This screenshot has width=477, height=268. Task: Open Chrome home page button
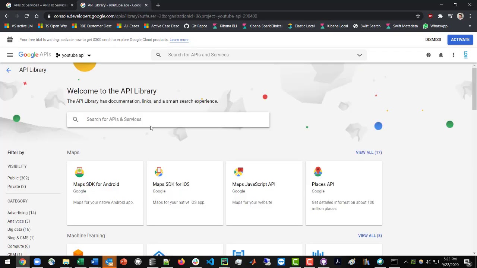pyautogui.click(x=37, y=16)
